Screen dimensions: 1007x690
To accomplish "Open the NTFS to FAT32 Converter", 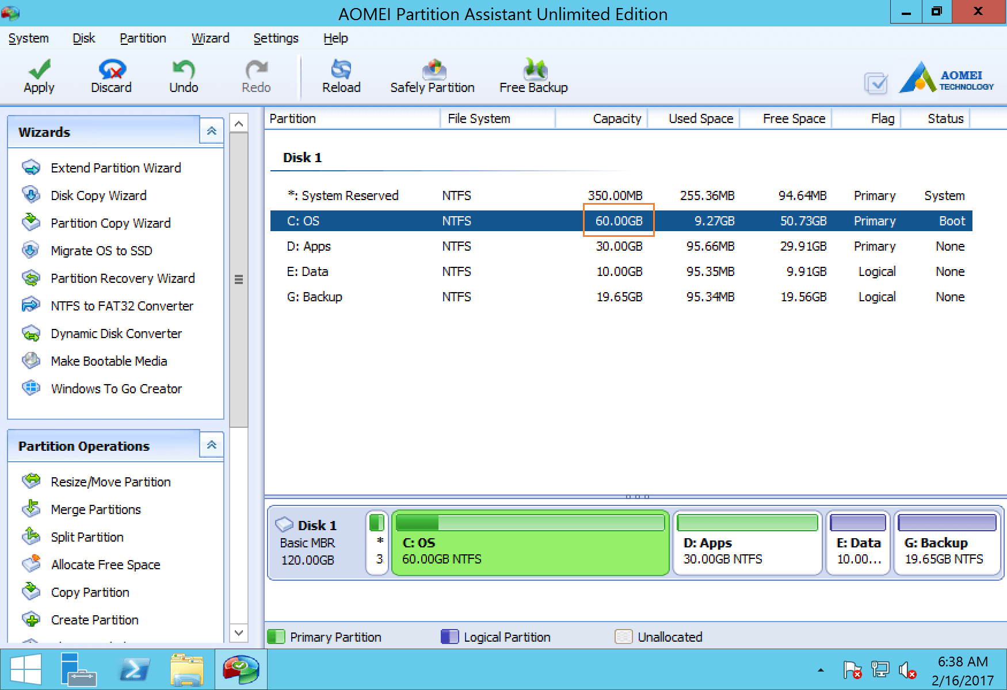I will coord(121,305).
